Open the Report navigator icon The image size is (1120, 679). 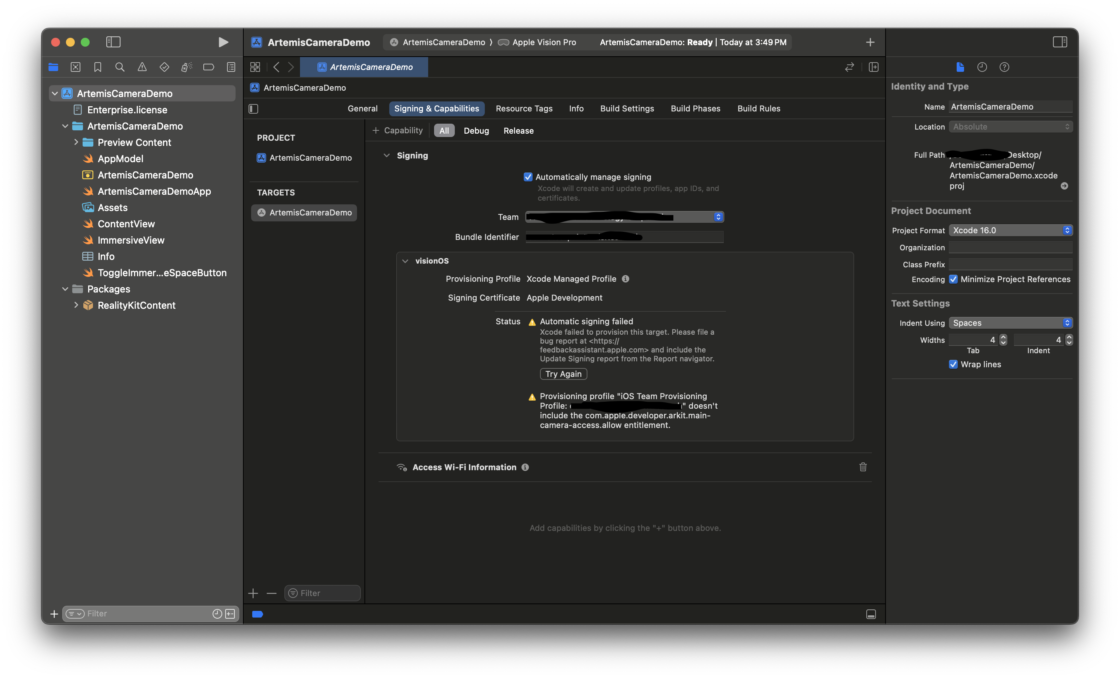coord(231,67)
